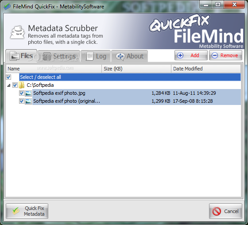
Task: Click the FileMind title bar app icon
Action: (7, 7)
